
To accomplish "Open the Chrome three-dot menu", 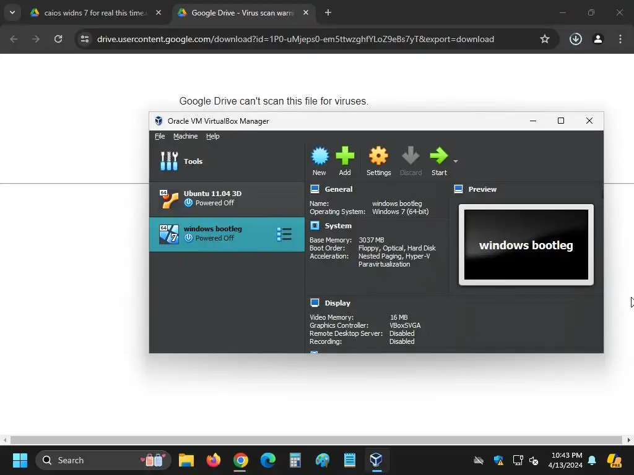I will coord(620,39).
